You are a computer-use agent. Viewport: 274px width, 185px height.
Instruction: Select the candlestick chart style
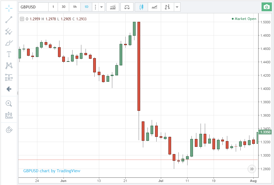click(x=141, y=7)
